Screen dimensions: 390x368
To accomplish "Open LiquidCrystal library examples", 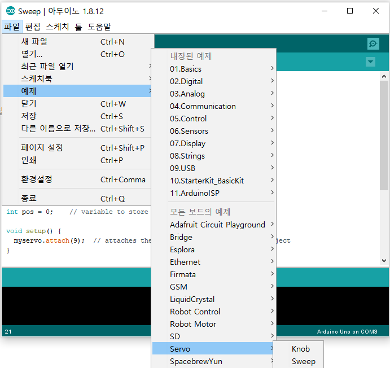I will [x=214, y=299].
